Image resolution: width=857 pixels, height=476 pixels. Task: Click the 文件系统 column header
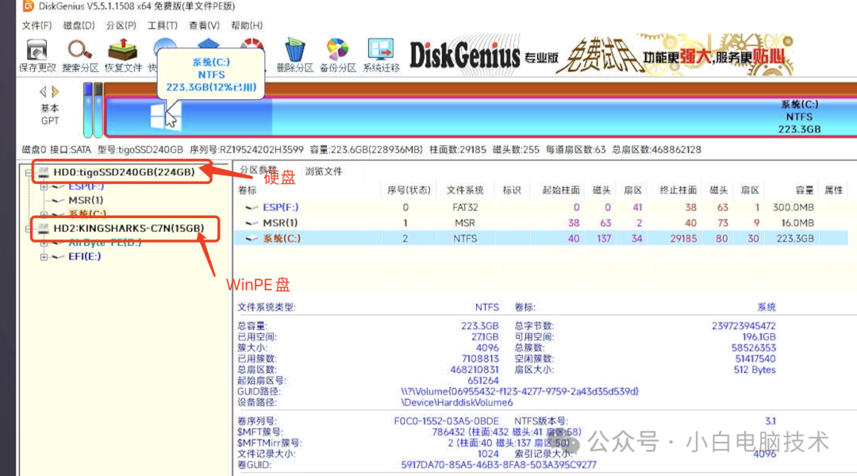click(x=465, y=190)
